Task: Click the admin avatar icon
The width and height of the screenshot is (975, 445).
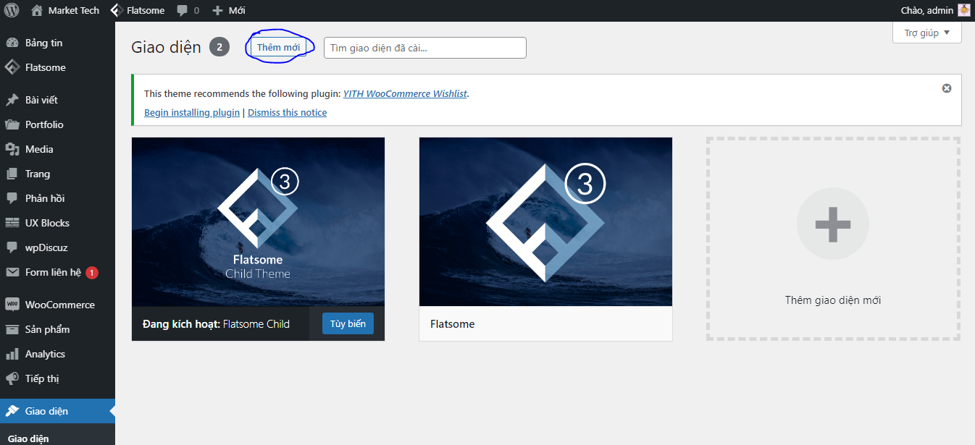Action: tap(963, 10)
